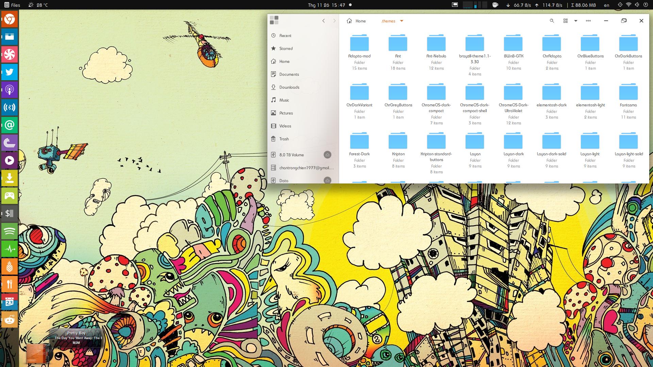The image size is (653, 367).
Task: Eject the 8,0 TB Volume
Action: pos(327,155)
